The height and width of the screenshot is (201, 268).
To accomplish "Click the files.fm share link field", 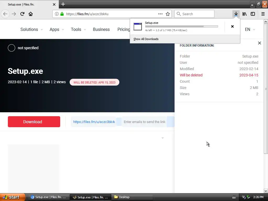I will (94, 122).
